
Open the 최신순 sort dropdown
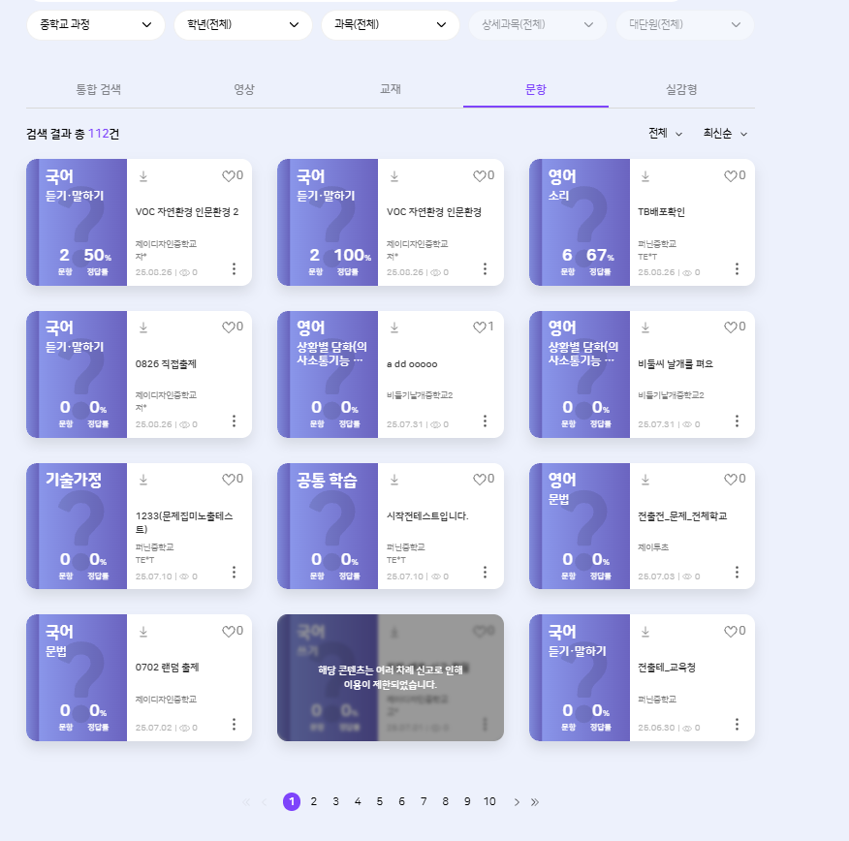click(x=725, y=133)
